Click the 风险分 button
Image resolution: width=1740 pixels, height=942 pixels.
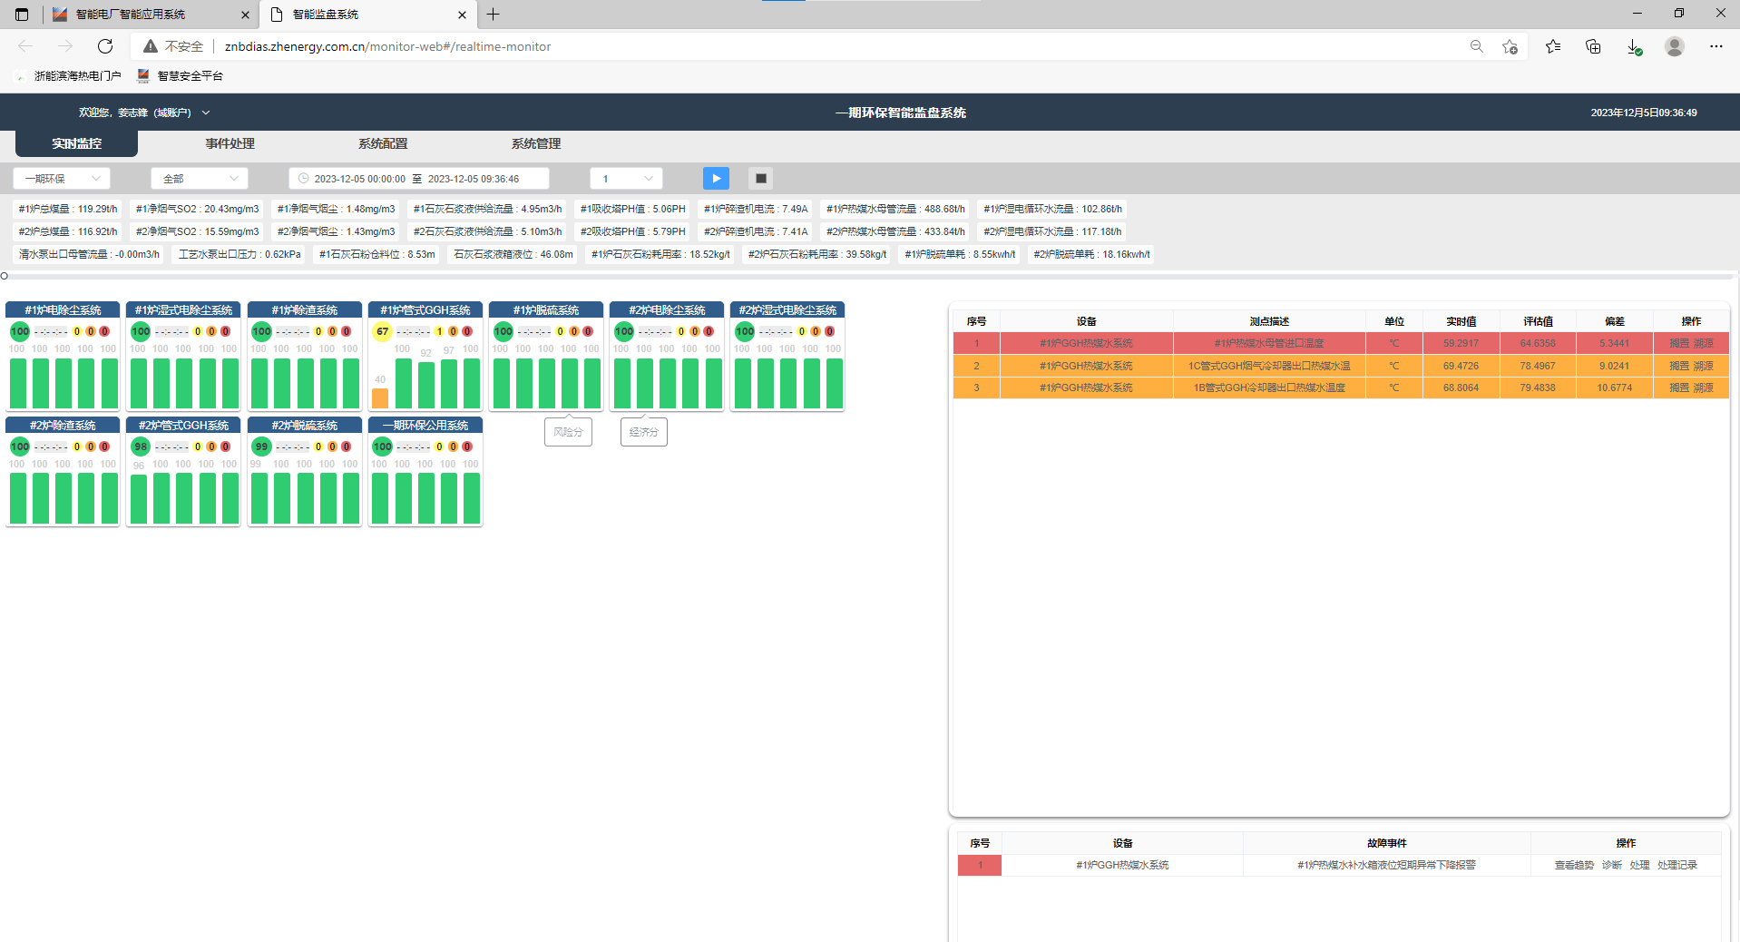[x=568, y=432]
